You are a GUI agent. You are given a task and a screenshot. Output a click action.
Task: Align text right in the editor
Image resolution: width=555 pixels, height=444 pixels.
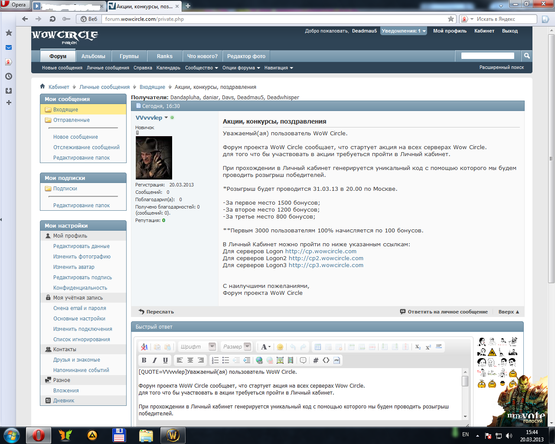click(200, 360)
